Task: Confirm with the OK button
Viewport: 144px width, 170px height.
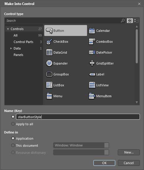Action: pos(104,163)
